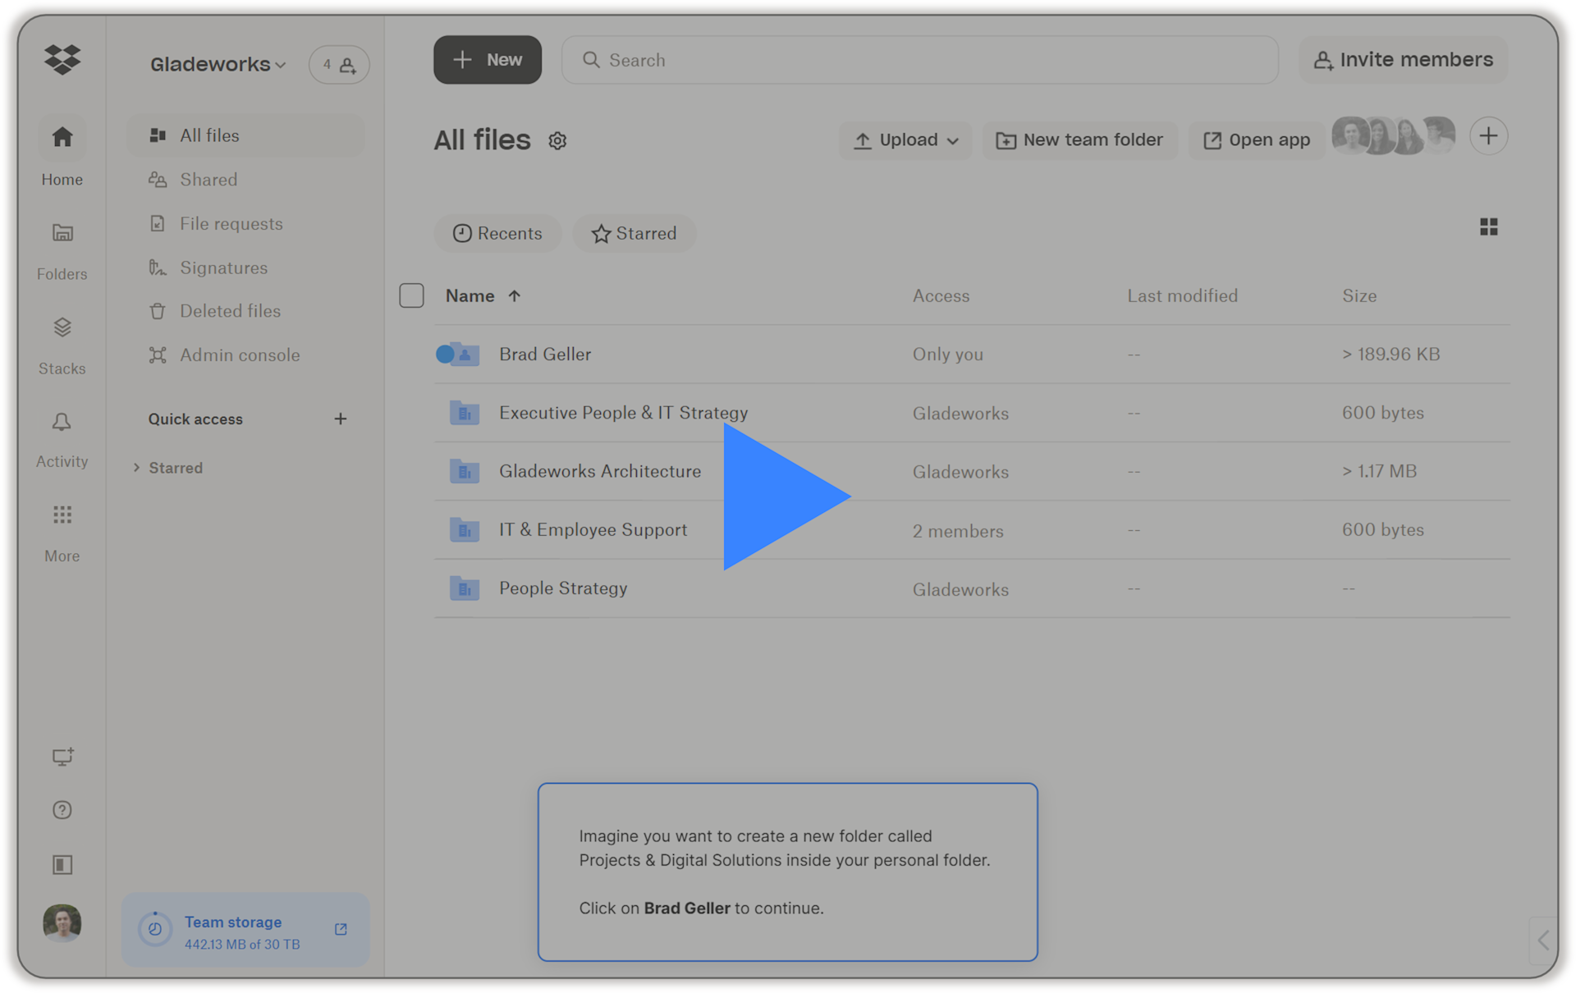Switch to grid view

pos(1488,227)
